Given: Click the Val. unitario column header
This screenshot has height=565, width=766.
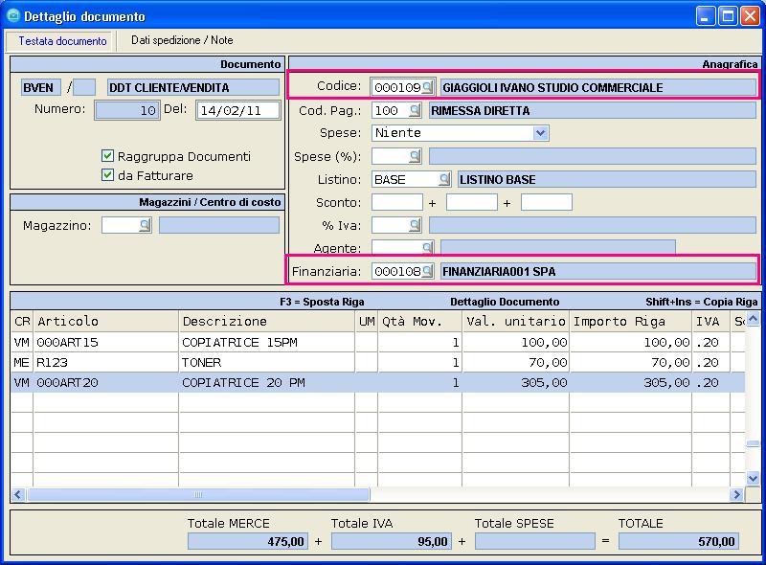Looking at the screenshot, I should click(516, 321).
